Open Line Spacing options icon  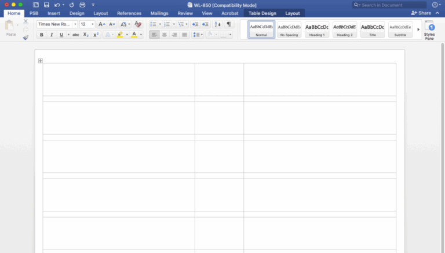coord(196,35)
